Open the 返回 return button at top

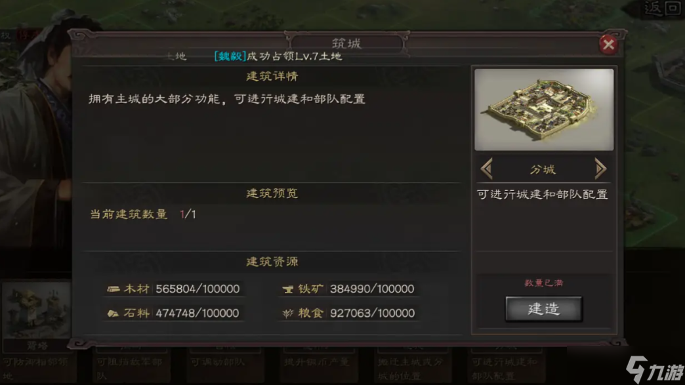[662, 9]
